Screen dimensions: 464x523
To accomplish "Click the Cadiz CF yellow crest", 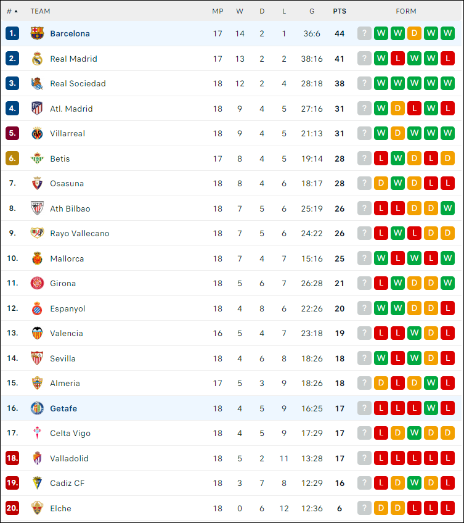I will [x=37, y=483].
